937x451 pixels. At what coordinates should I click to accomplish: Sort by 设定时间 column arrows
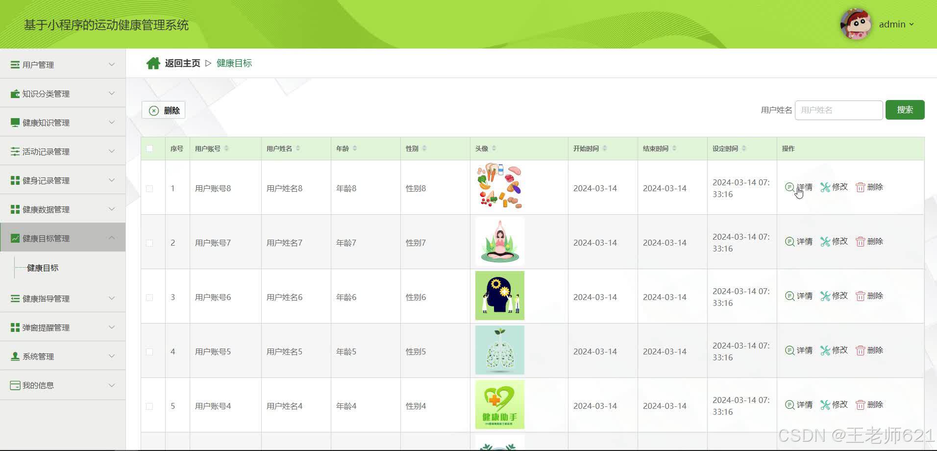[x=744, y=149]
